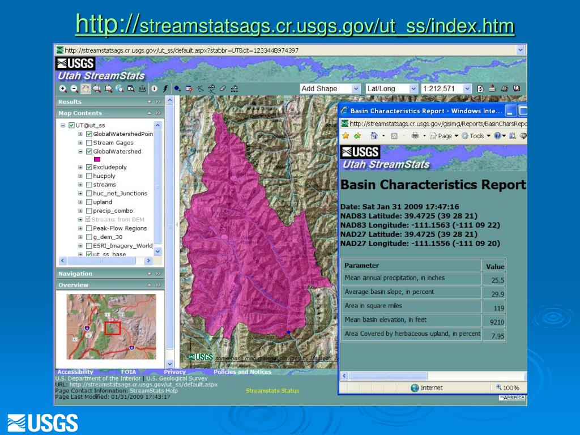Open the Accessibility link
Image resolution: width=580 pixels, height=435 pixels.
[x=75, y=372]
